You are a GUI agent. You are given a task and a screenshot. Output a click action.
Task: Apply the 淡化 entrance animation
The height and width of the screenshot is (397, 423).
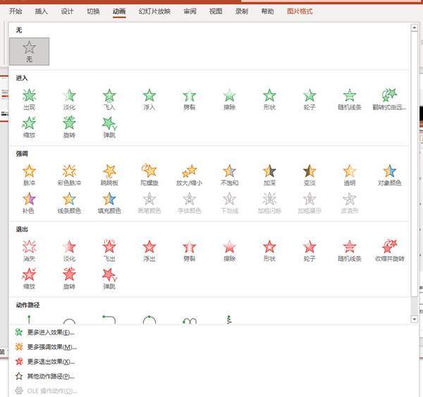pos(69,99)
